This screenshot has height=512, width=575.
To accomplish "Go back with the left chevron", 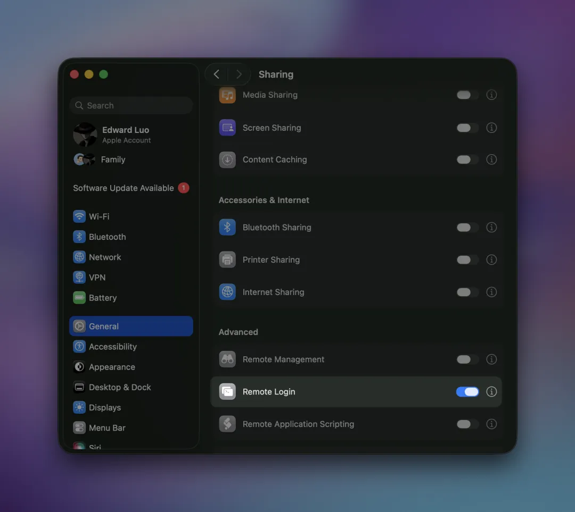I will pyautogui.click(x=216, y=74).
